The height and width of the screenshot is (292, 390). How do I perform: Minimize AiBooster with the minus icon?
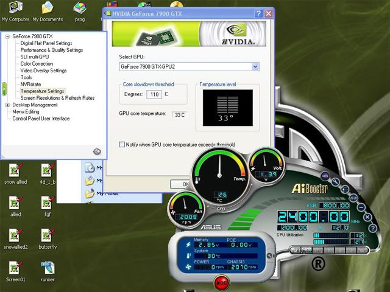361,207
